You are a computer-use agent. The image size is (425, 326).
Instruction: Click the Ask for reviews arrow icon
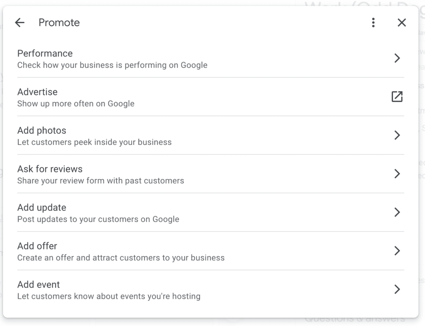click(x=397, y=174)
